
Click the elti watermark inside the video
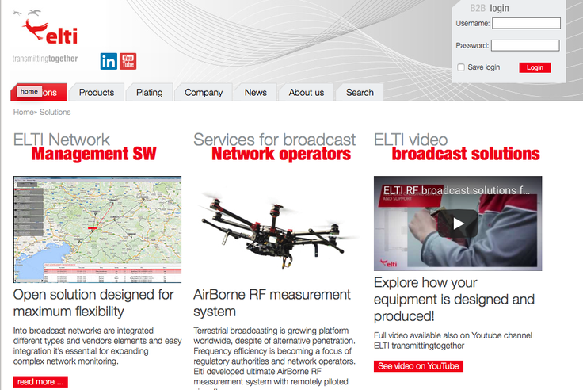pos(389,263)
